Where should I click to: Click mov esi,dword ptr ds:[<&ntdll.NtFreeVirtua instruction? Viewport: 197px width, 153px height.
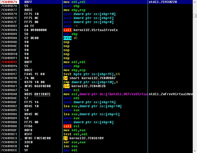106,94
